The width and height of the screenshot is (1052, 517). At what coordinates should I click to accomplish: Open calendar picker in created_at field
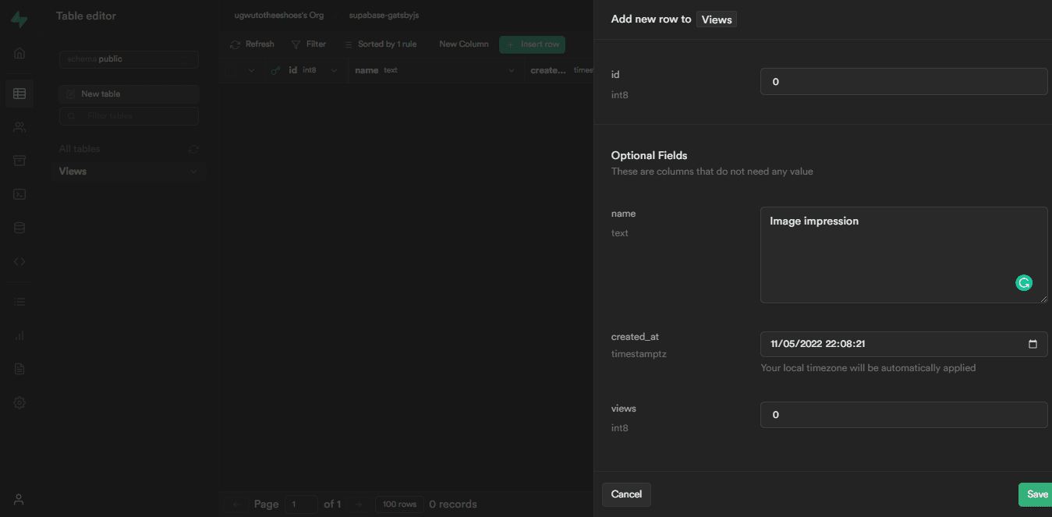click(x=1033, y=344)
